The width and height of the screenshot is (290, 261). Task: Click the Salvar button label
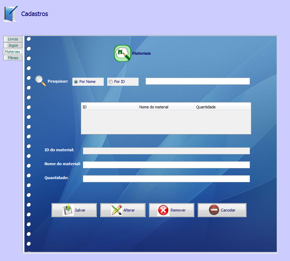(x=80, y=210)
